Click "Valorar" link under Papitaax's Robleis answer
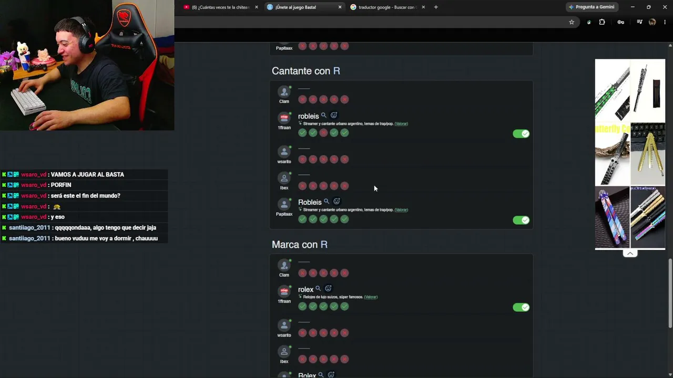 click(x=401, y=210)
